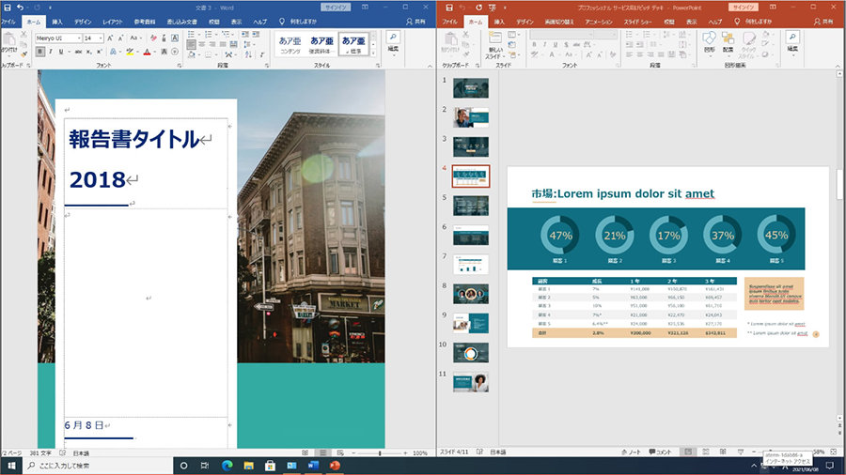
Task: Toggle Italic in Word ribbon
Action: tap(51, 53)
